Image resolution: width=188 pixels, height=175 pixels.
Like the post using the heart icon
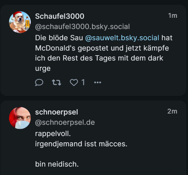74,82
